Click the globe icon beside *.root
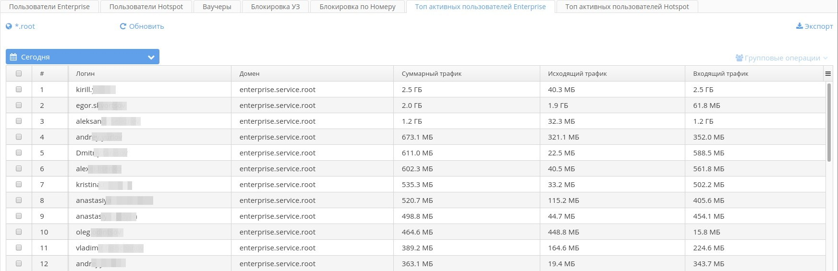This screenshot has height=271, width=838. tap(9, 26)
